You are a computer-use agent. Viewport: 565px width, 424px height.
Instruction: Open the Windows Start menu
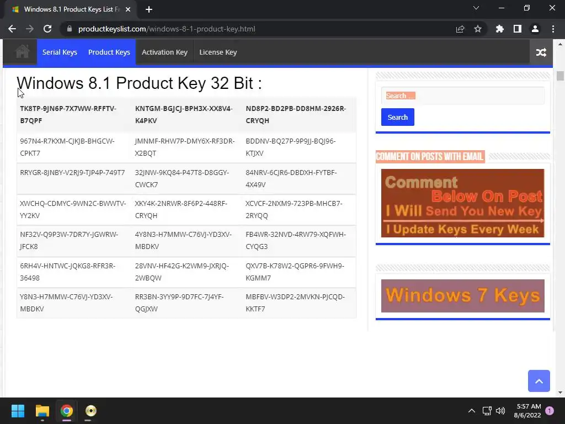tap(18, 411)
